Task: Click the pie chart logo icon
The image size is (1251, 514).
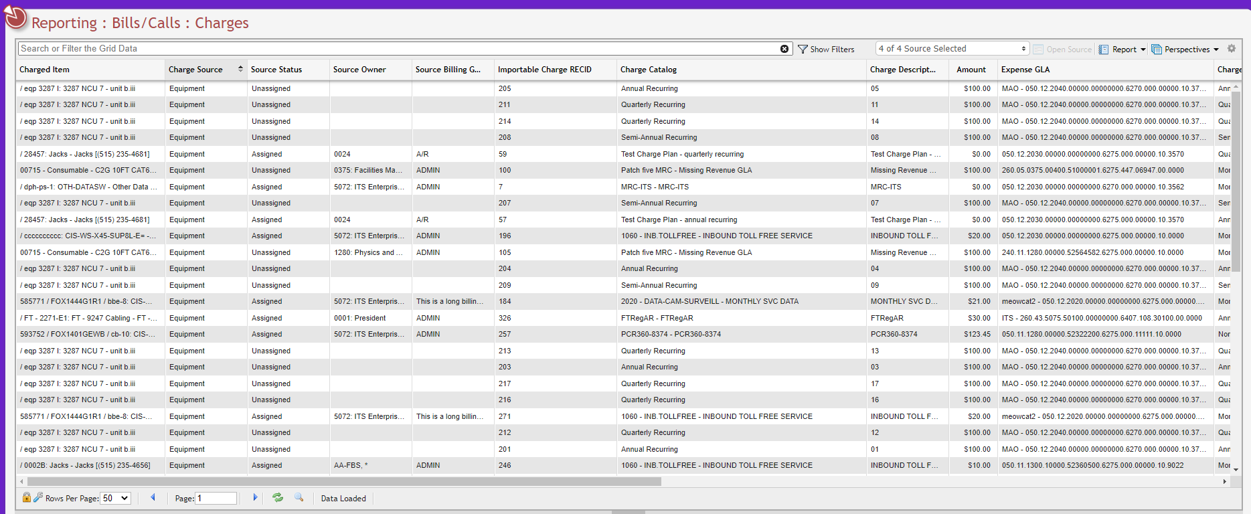Action: [x=15, y=19]
